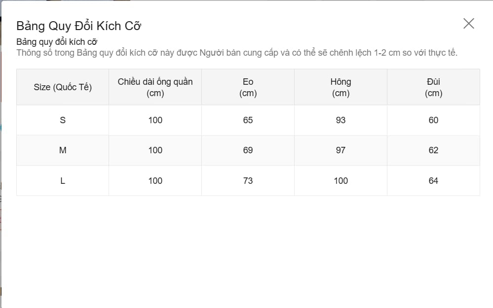Select the 'Eo (cm)' column header
Viewport: 493px width, 308px height.
[x=248, y=87]
